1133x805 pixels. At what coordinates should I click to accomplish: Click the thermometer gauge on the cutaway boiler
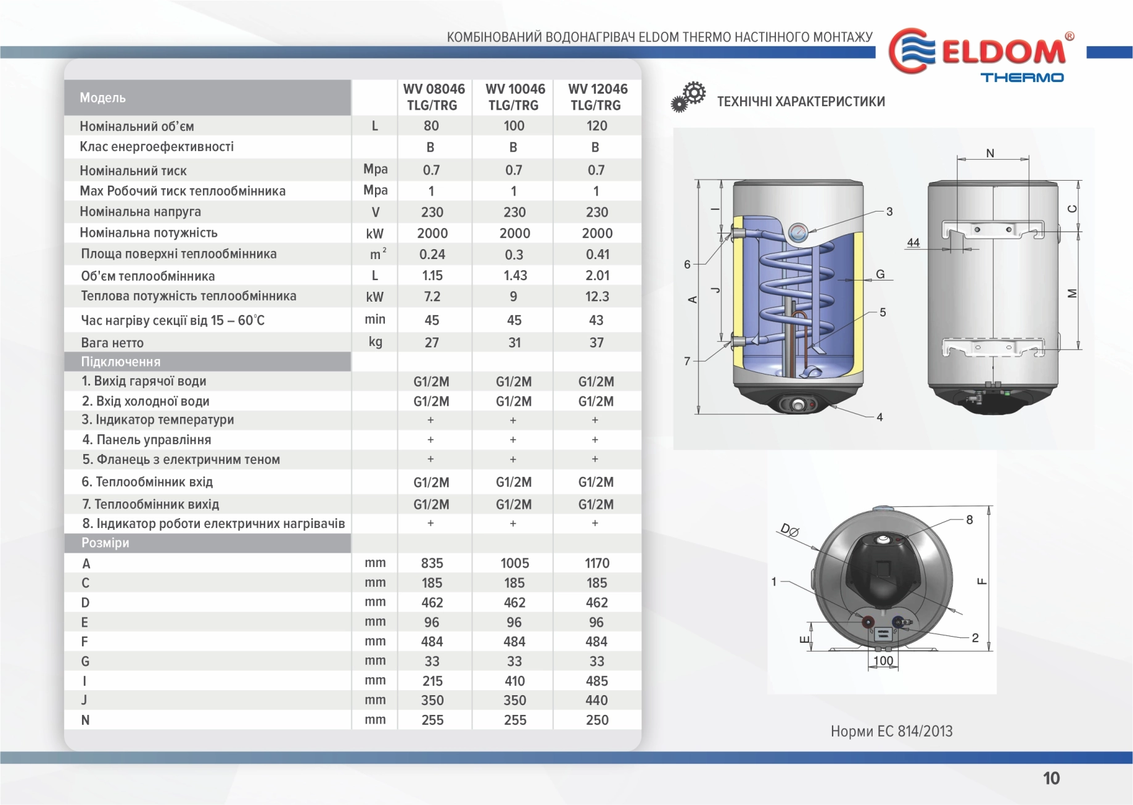pyautogui.click(x=797, y=233)
